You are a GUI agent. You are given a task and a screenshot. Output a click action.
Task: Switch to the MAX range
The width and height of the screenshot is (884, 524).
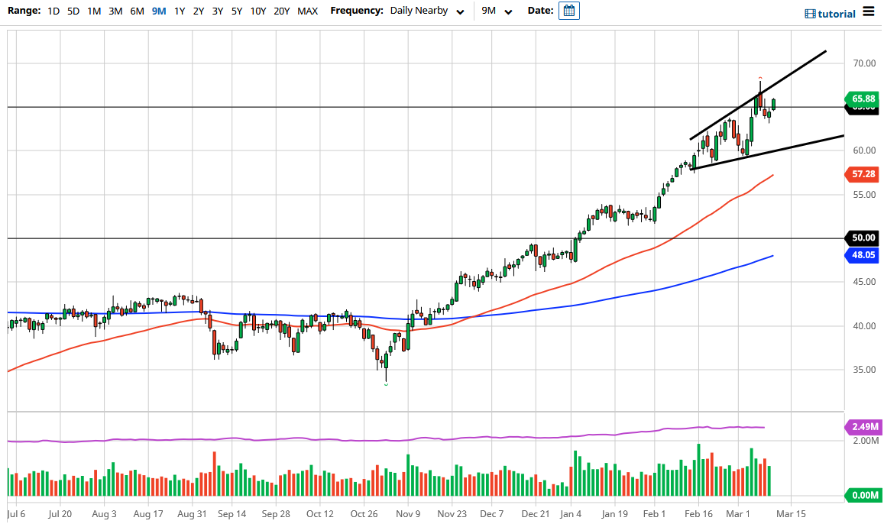tap(307, 11)
